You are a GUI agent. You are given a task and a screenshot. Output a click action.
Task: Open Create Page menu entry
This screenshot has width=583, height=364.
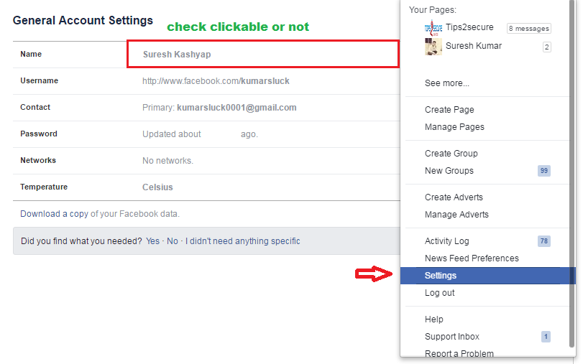pyautogui.click(x=449, y=110)
